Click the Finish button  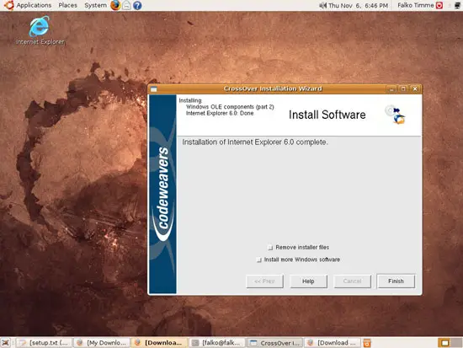(x=396, y=281)
